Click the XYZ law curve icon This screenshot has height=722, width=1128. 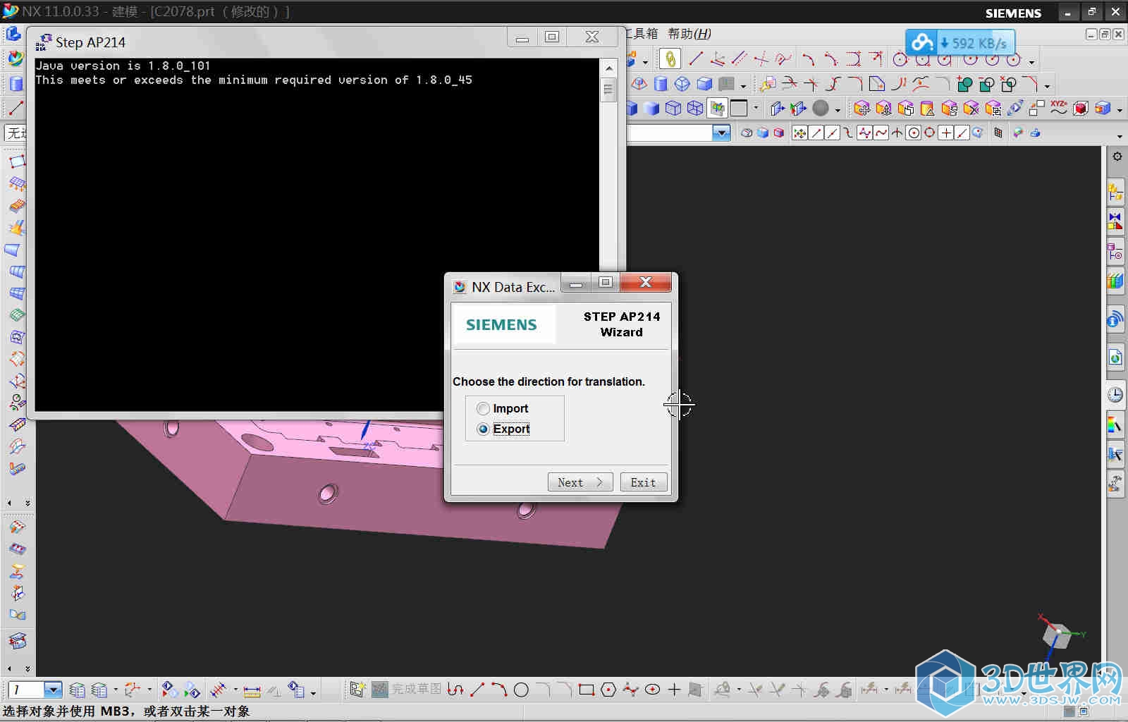click(1058, 109)
